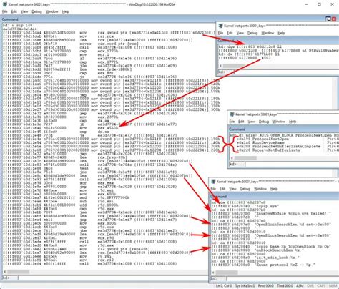Click the 'Thrd 000:0' status bar entry

pyautogui.click(x=285, y=285)
